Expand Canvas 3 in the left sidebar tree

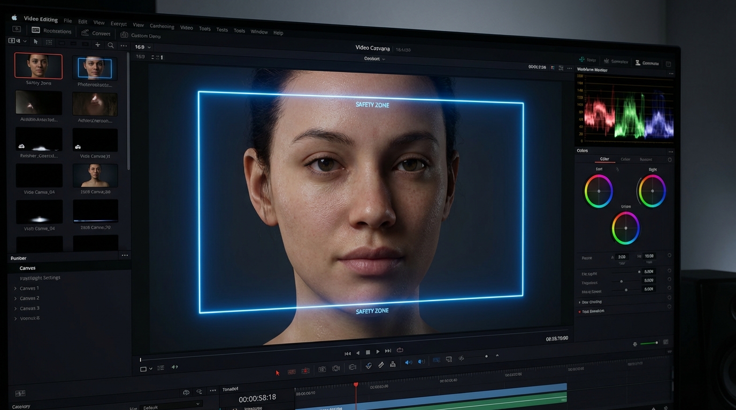[x=15, y=308]
